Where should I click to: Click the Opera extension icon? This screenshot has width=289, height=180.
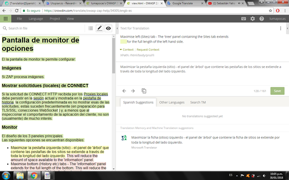[x=278, y=11]
